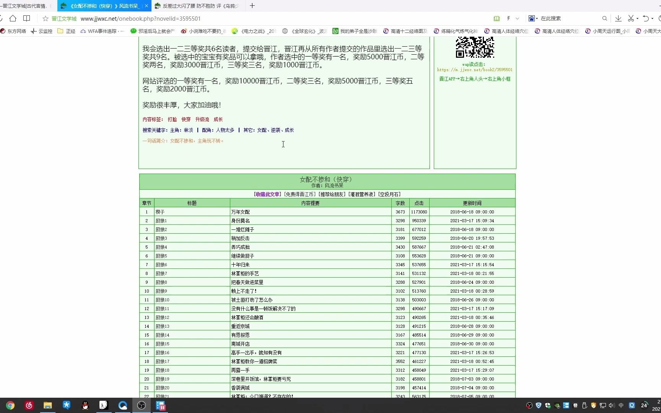Viewport: 661px width, 413px height.
Task: Click the 2018-06-20 19:57:53 update time
Action: (472, 238)
